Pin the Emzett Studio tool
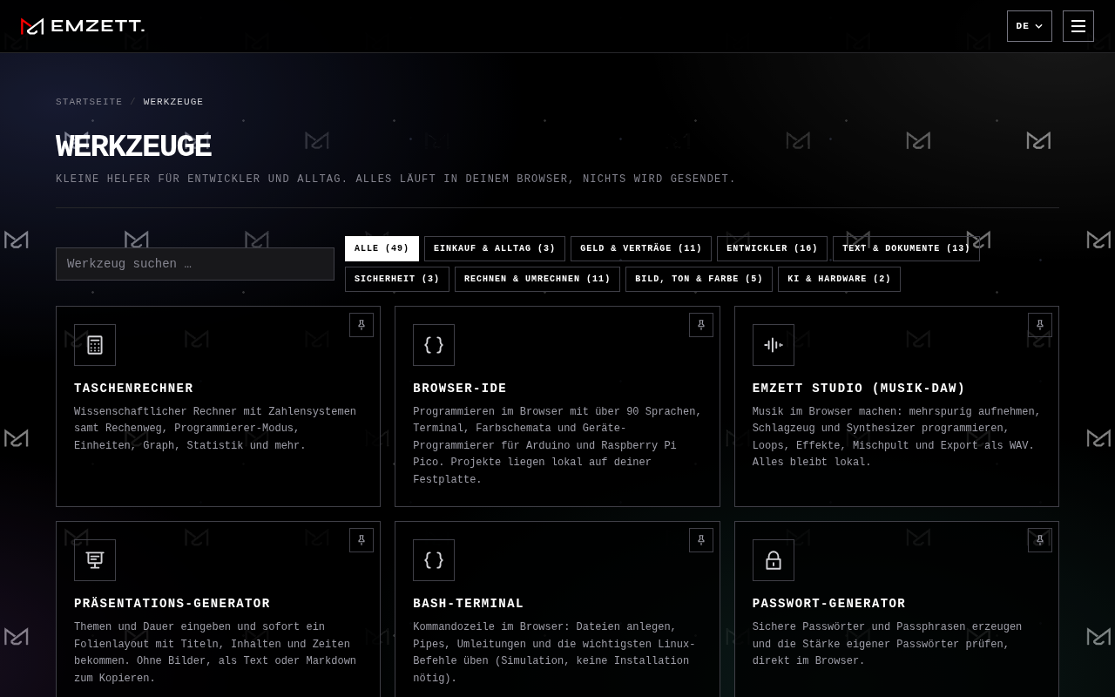Viewport: 1115px width, 697px height. [x=1040, y=325]
